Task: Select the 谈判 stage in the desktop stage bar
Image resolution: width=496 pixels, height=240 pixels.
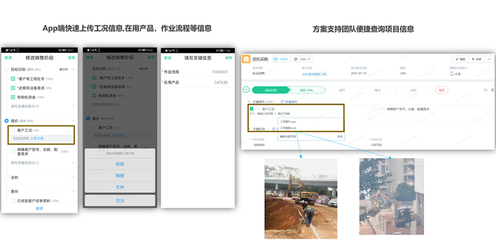Action: pyautogui.click(x=342, y=90)
